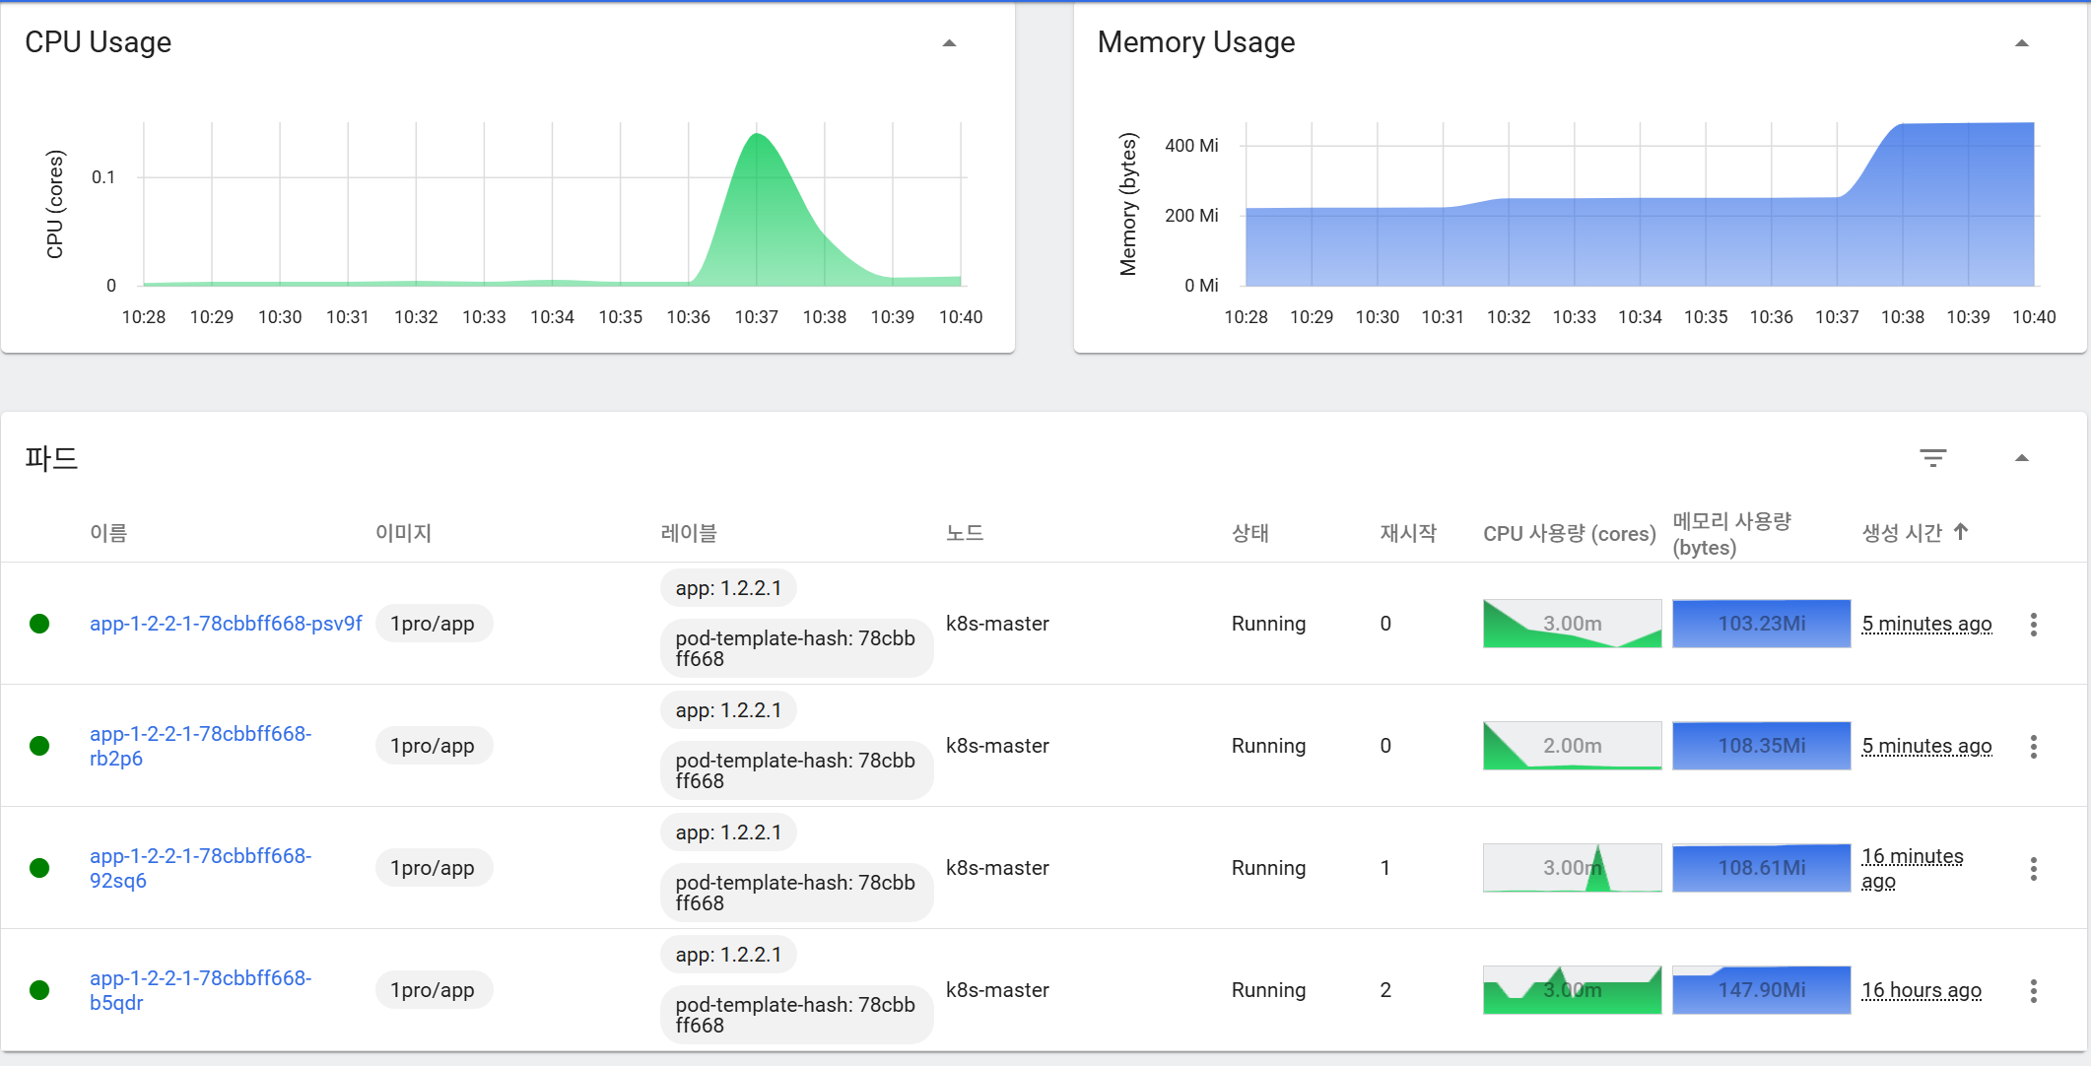Click green status dot of pod psv9f
This screenshot has height=1066, width=2091.
point(39,624)
